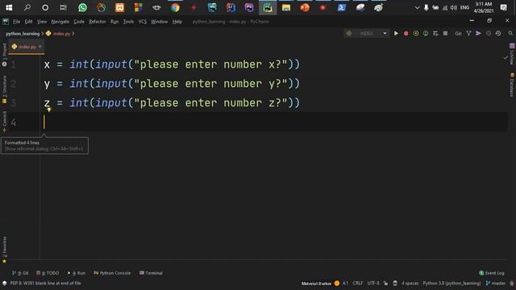Click the tool window quick-access icon bottom-left
Viewport: 516px width, 290px height.
(x=4, y=284)
